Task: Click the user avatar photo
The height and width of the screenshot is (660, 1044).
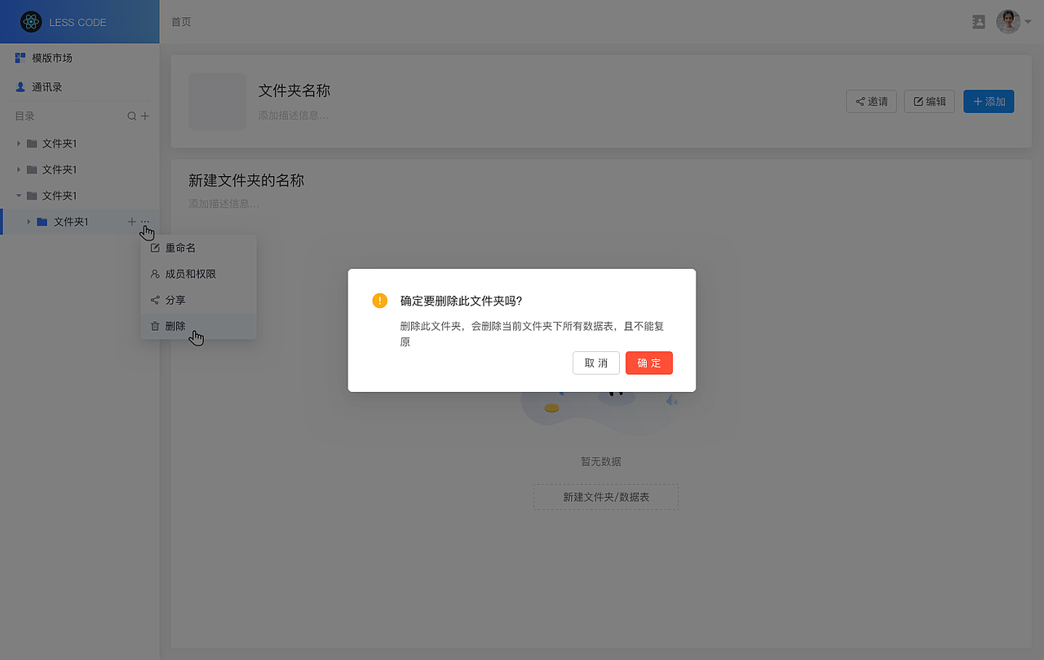Action: 1008,21
